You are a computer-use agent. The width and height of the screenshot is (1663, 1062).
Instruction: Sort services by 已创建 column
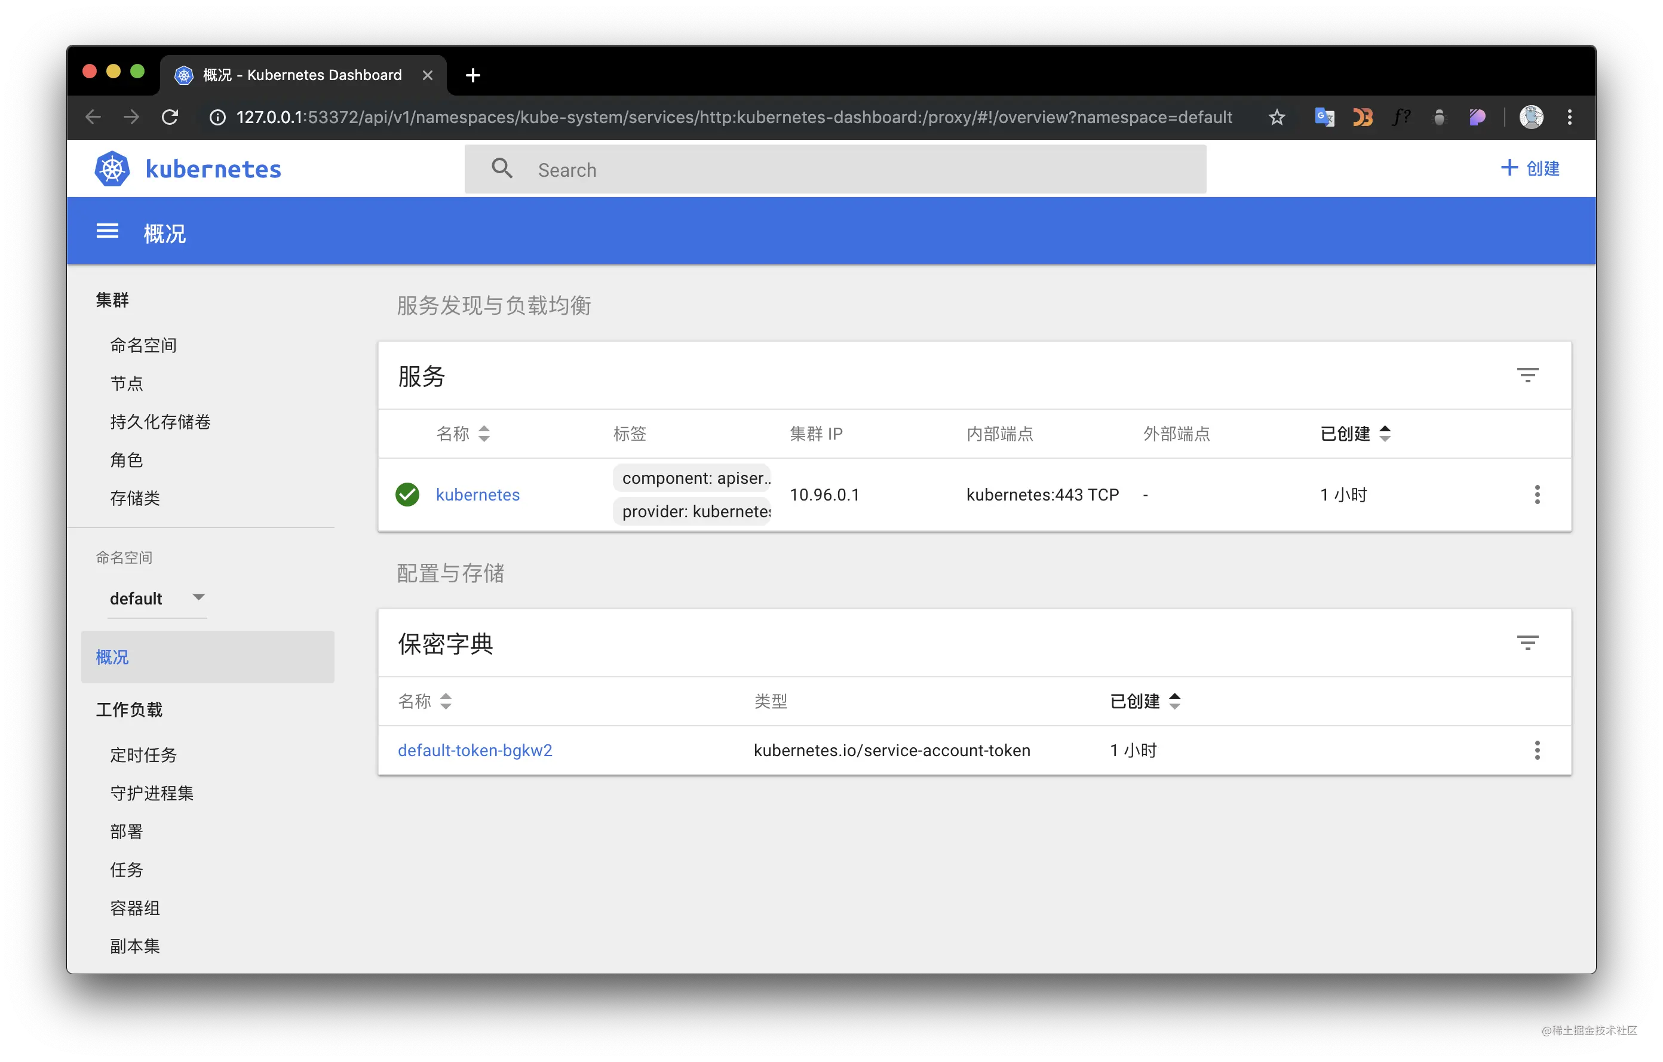(x=1355, y=434)
